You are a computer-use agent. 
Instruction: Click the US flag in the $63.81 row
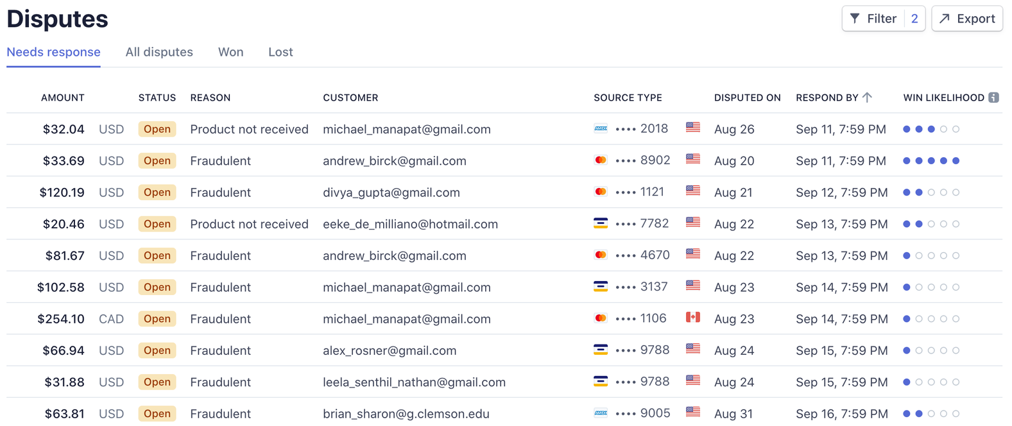tap(693, 411)
